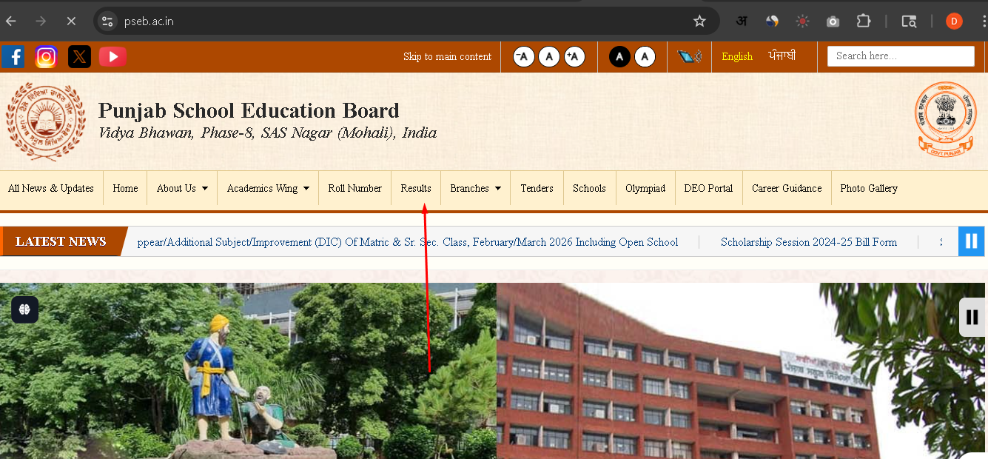Expand the Academics Wing dropdown menu
Viewport: 988px width, 459px height.
tap(268, 188)
